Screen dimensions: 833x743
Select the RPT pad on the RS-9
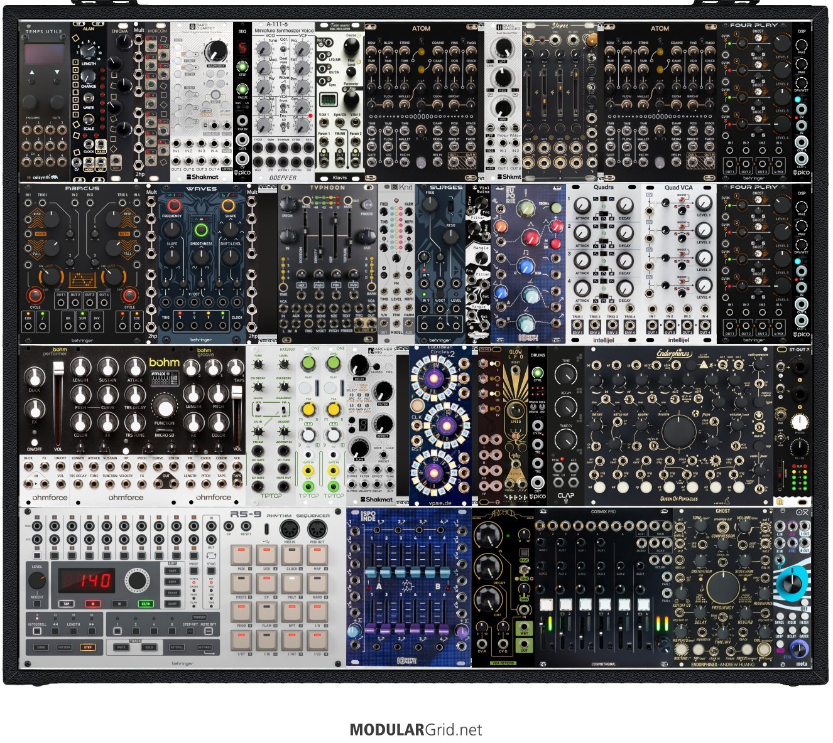click(x=291, y=612)
